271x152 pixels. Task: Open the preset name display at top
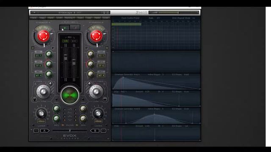click(x=70, y=13)
